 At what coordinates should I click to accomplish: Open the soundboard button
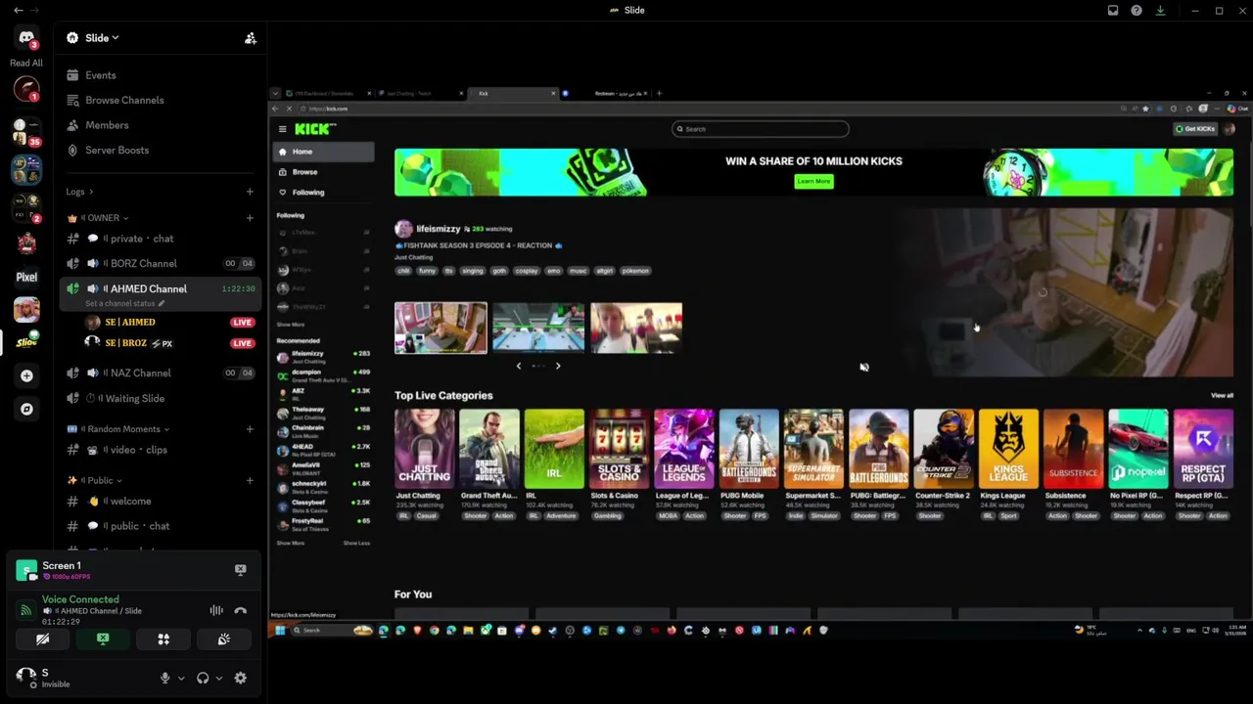[x=224, y=639]
